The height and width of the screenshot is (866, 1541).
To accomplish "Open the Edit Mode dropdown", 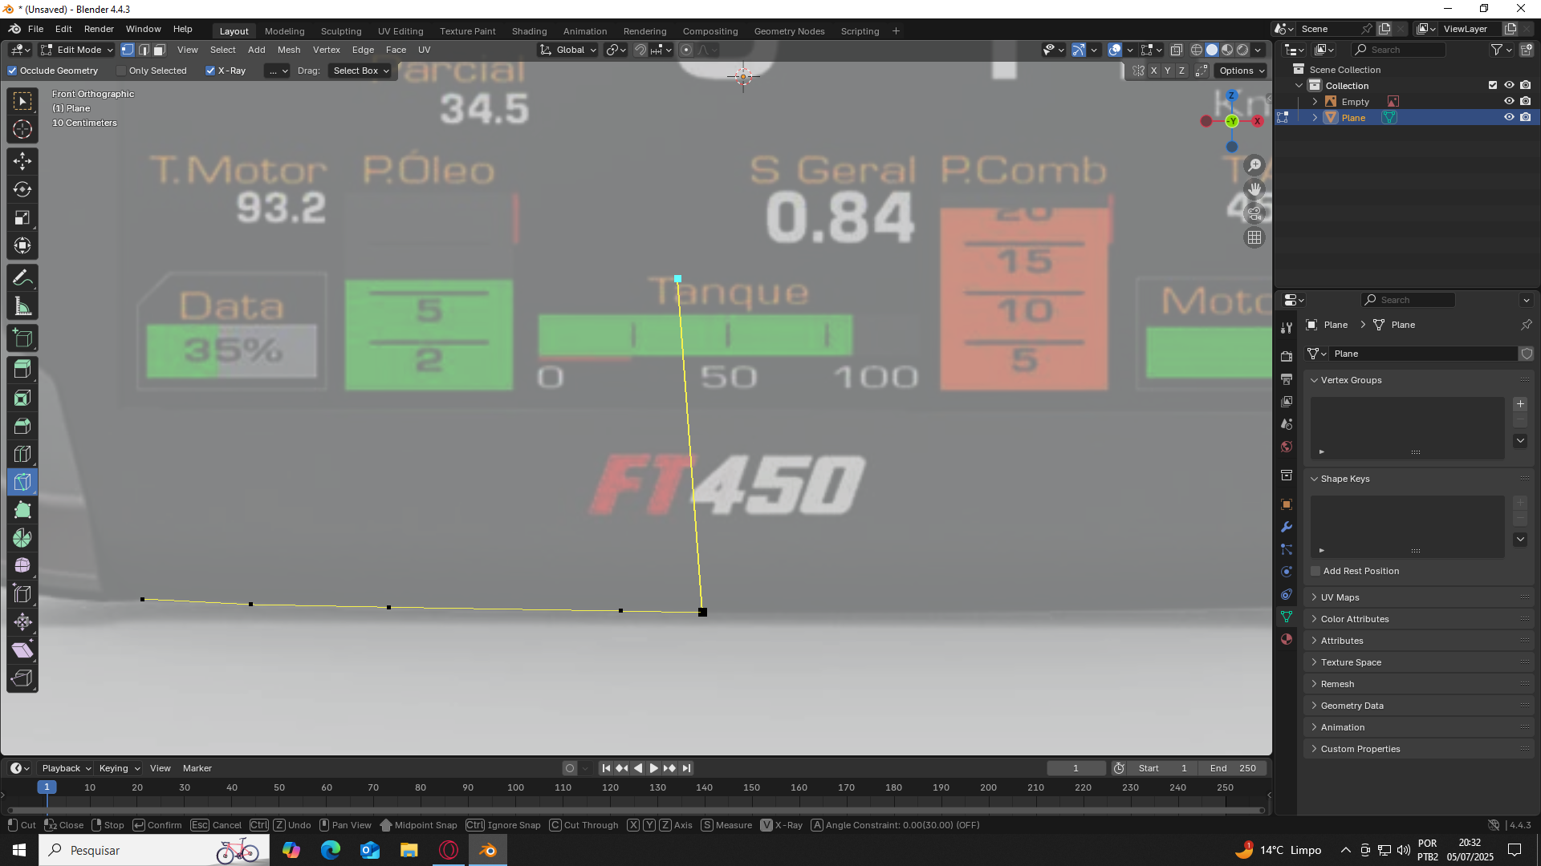I will tap(77, 50).
